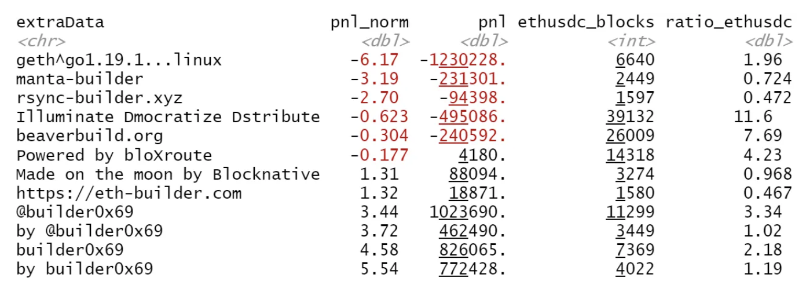The width and height of the screenshot is (806, 292).
Task: Select the Powered by bloXroute row
Action: click(x=114, y=155)
